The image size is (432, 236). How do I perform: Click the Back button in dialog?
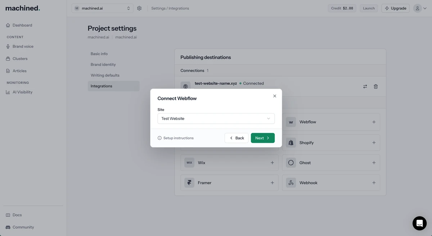coord(237,138)
